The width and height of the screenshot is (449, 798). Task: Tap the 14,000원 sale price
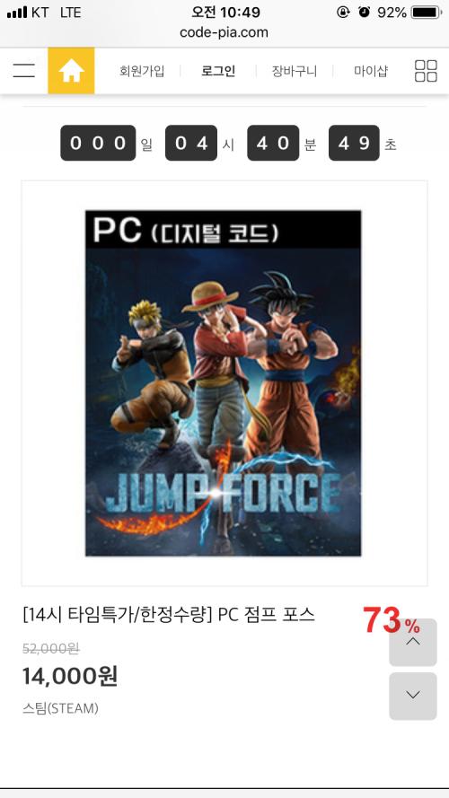click(x=70, y=676)
